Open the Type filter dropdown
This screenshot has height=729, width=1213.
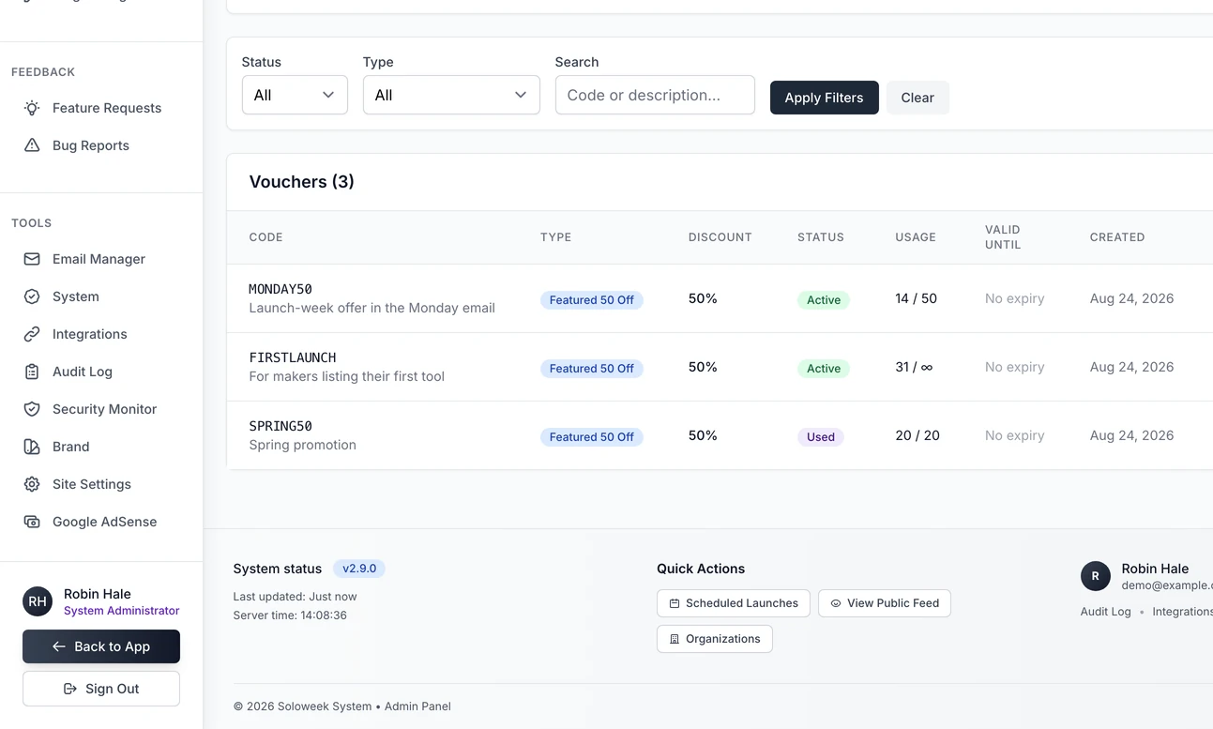pyautogui.click(x=451, y=95)
